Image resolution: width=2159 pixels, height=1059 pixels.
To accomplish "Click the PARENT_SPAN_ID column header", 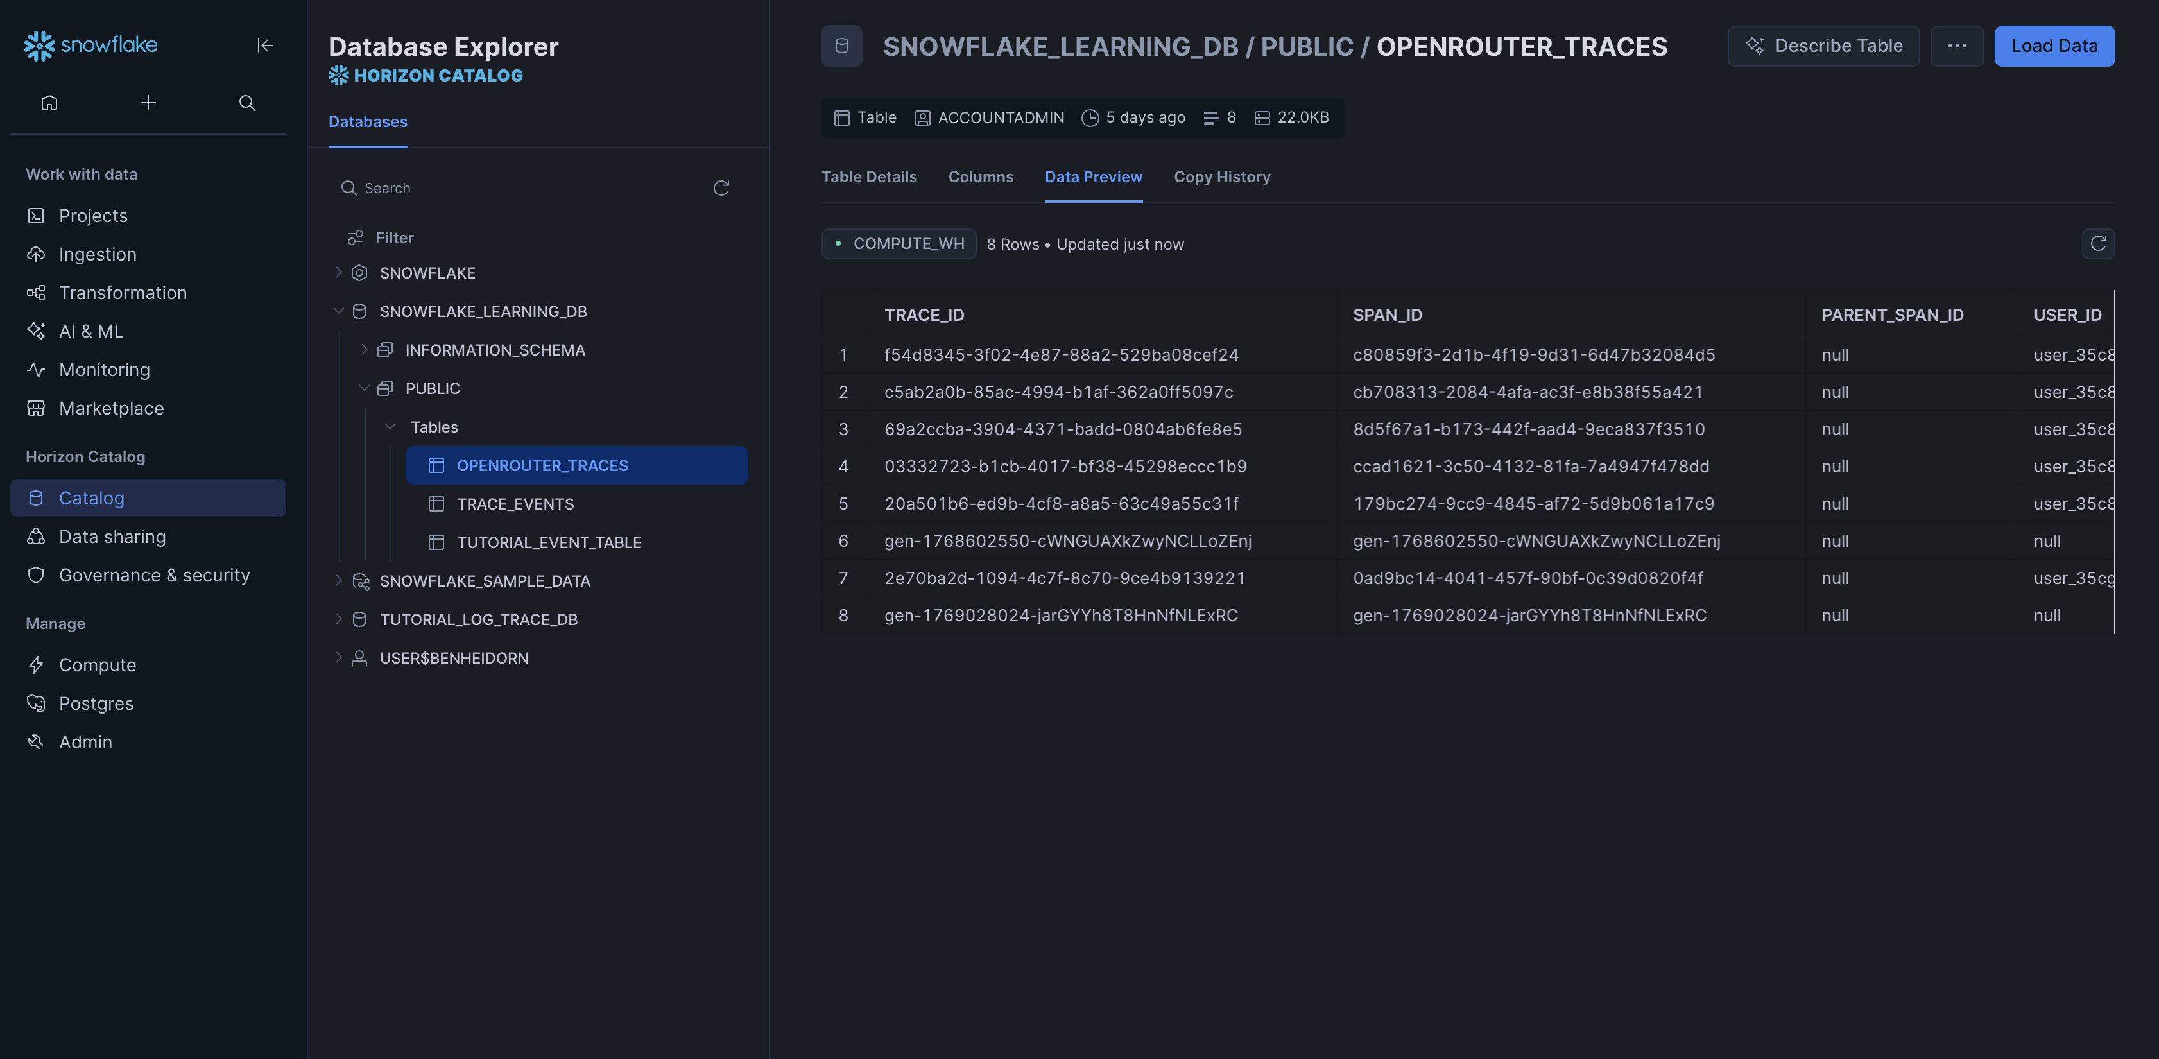I will (x=1891, y=314).
